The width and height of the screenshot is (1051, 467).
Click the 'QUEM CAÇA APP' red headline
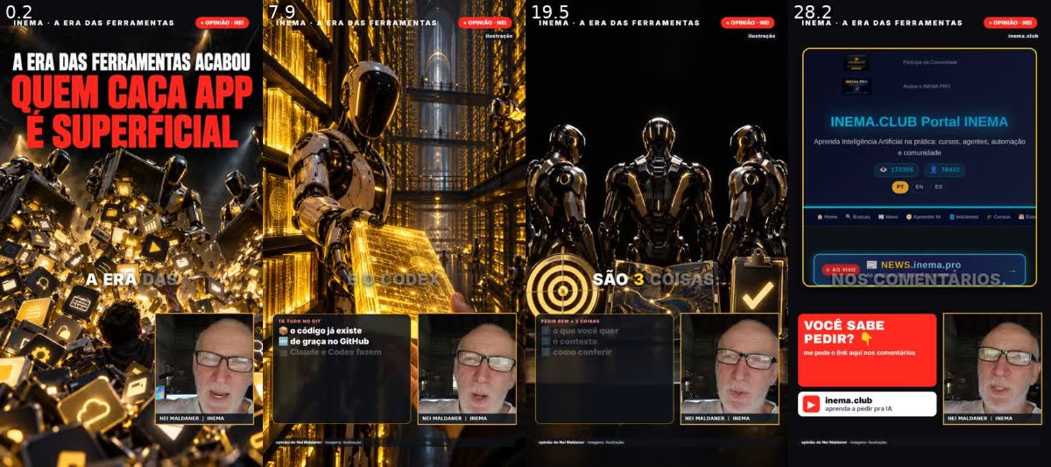tap(131, 94)
